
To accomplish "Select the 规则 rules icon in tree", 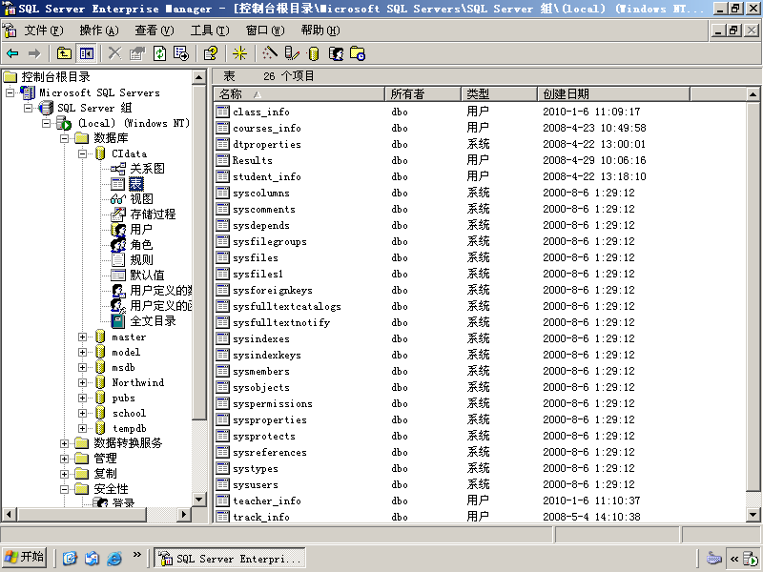I will tap(117, 259).
